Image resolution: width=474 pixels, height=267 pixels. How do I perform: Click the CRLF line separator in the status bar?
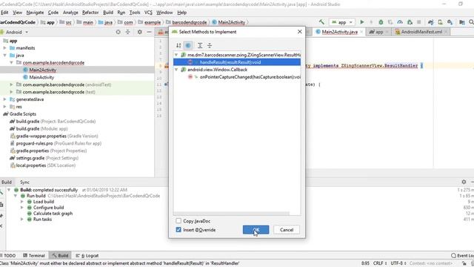(380, 263)
